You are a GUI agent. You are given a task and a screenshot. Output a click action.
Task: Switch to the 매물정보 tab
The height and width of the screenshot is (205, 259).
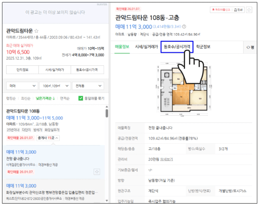pos(122,47)
